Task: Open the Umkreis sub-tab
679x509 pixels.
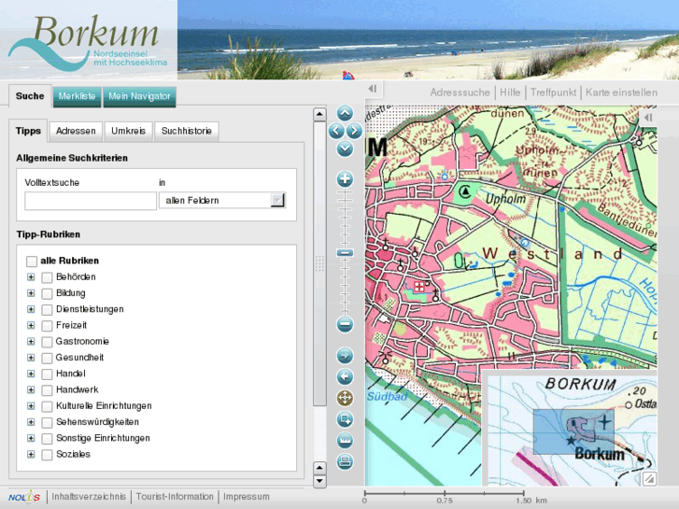Action: coord(128,131)
